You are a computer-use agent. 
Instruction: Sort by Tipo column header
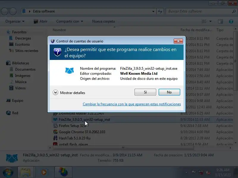tap(220, 30)
